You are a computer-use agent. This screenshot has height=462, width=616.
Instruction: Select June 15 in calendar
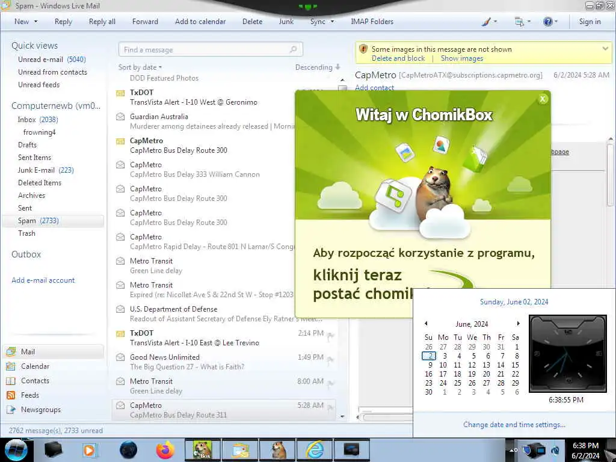coord(515,365)
